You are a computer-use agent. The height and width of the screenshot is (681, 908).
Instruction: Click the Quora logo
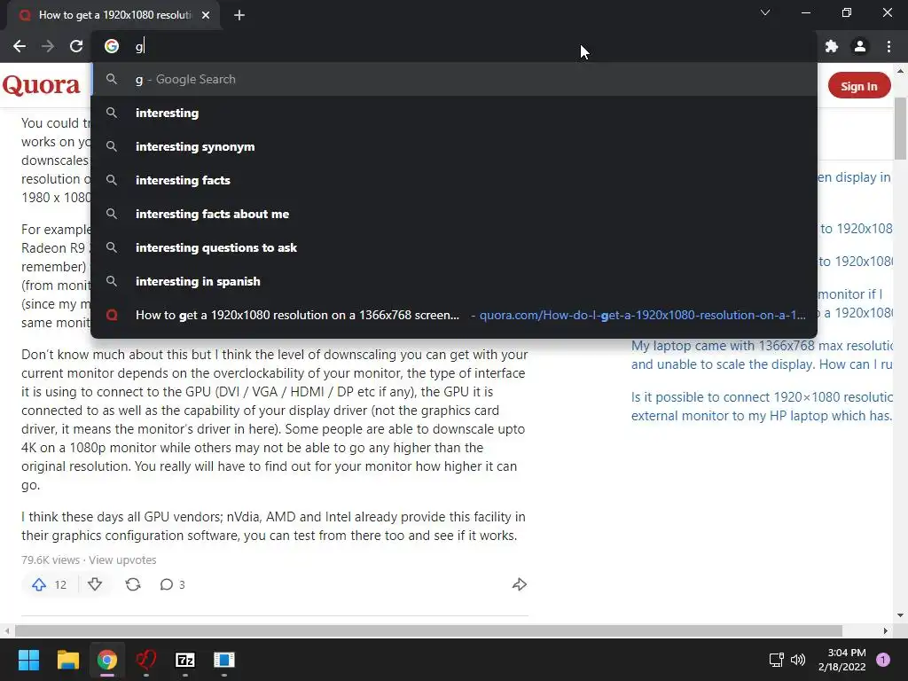[42, 85]
